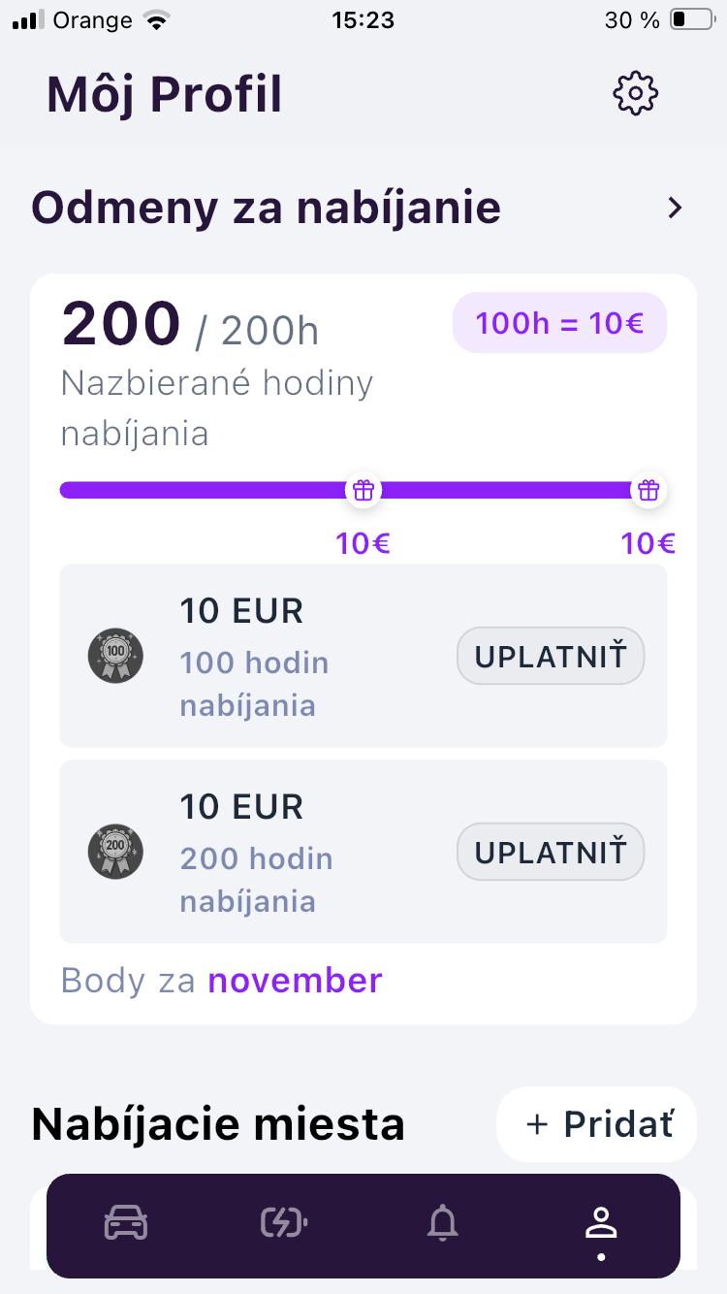Open the Odmeny za nabíjanie heading
The width and height of the screenshot is (727, 1294).
coord(266,208)
